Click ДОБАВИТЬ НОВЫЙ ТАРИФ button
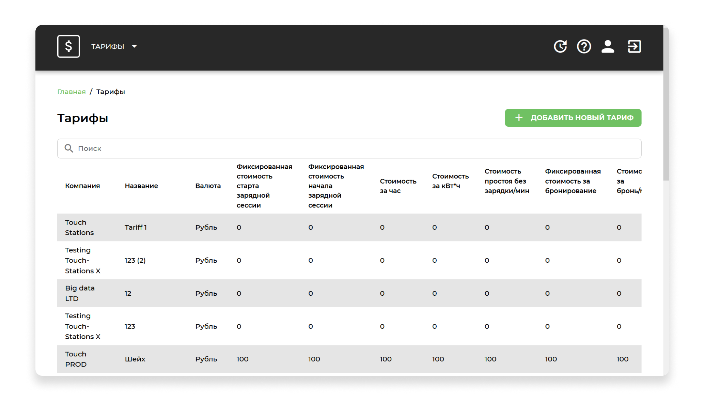Image resolution: width=704 pixels, height=401 pixels. coord(573,118)
